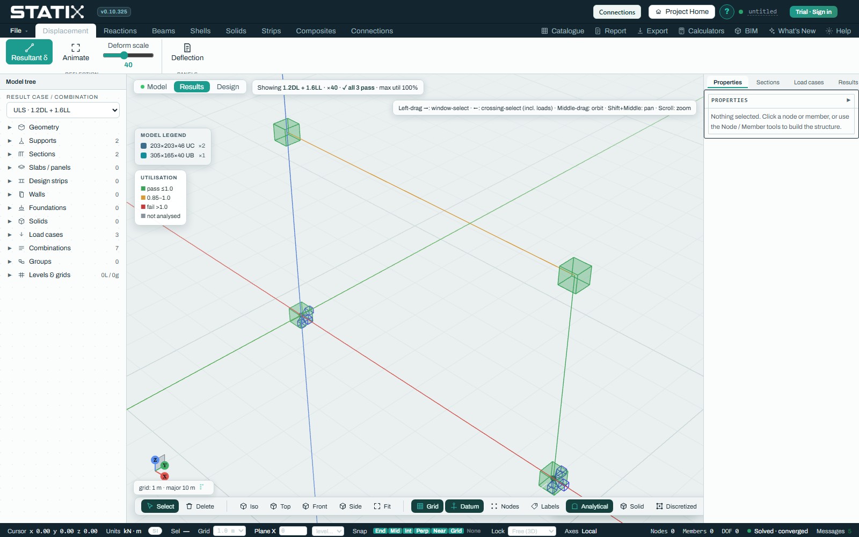Image resolution: width=859 pixels, height=537 pixels.
Task: Open the Load cases panel tab
Action: 809,82
